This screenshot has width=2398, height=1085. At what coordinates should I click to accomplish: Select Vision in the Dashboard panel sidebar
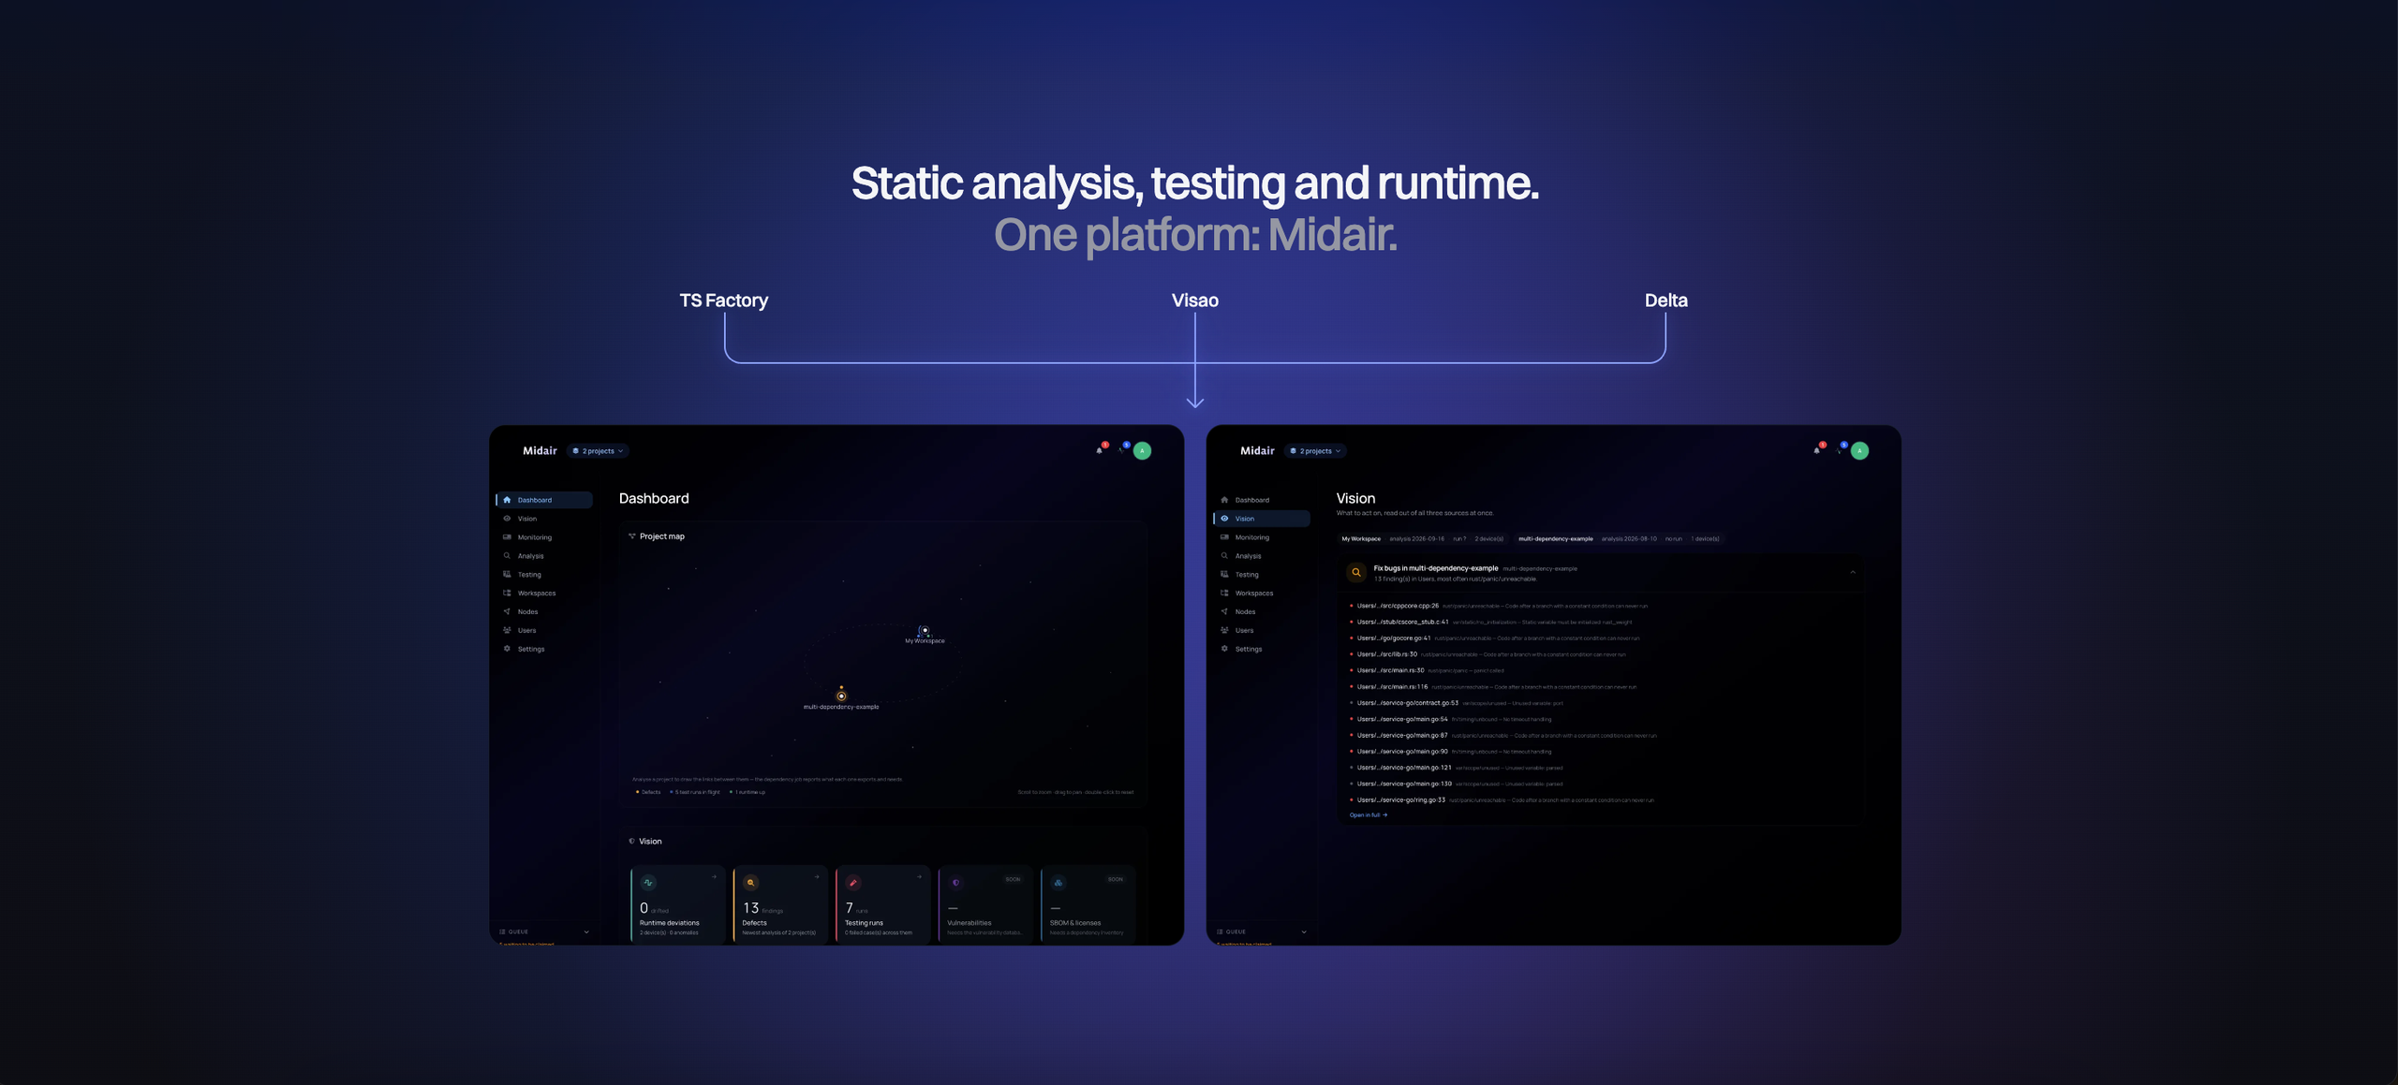pyautogui.click(x=544, y=519)
